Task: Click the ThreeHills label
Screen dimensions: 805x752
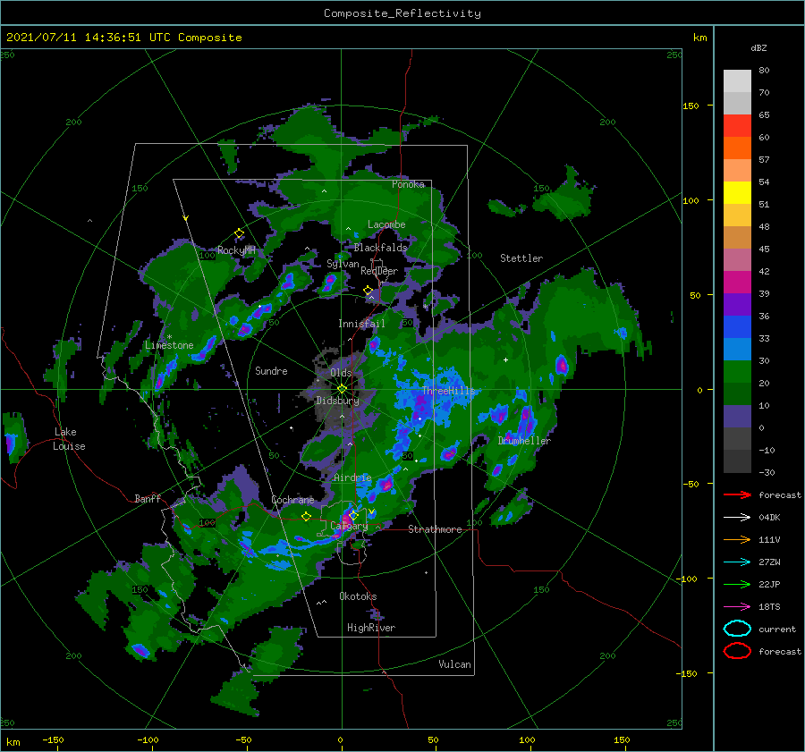Action: 449,391
